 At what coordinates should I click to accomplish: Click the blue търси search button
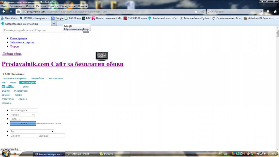coord(23,123)
